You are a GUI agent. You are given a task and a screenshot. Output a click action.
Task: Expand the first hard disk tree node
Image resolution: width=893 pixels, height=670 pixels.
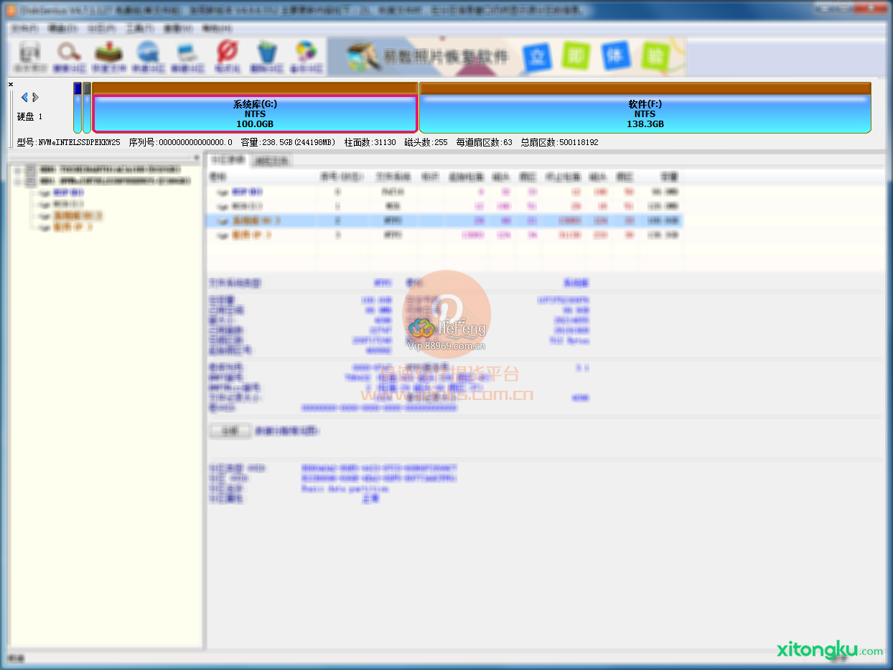point(17,169)
